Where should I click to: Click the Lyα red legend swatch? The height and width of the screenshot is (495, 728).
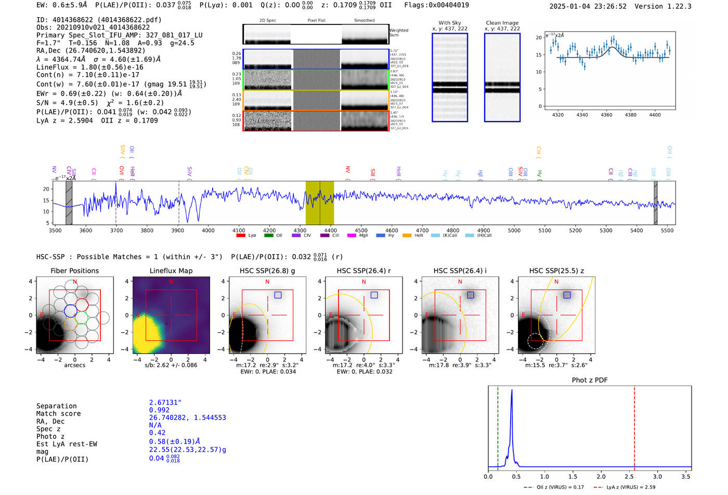click(240, 235)
